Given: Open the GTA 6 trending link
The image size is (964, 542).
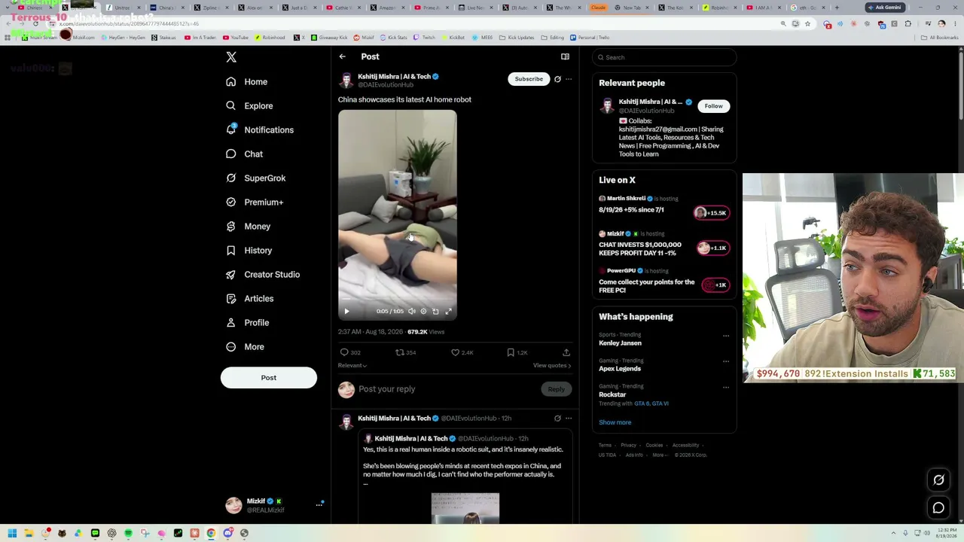Looking at the screenshot, I should tap(641, 403).
